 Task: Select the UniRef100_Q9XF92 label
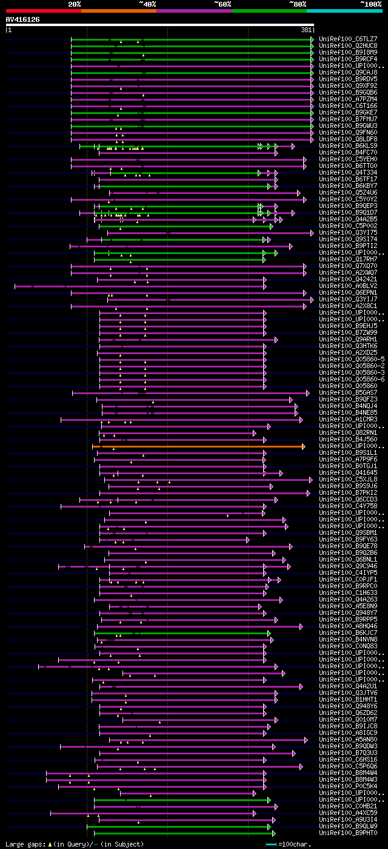coord(349,86)
